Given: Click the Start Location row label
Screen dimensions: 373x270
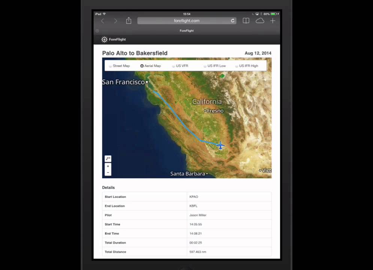Looking at the screenshot, I should tap(115, 197).
